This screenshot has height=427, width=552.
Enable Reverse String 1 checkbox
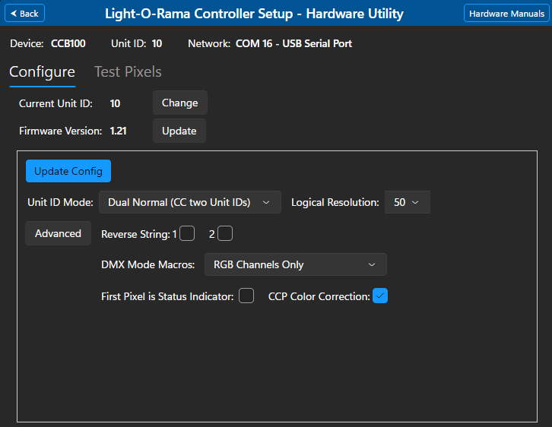(187, 234)
